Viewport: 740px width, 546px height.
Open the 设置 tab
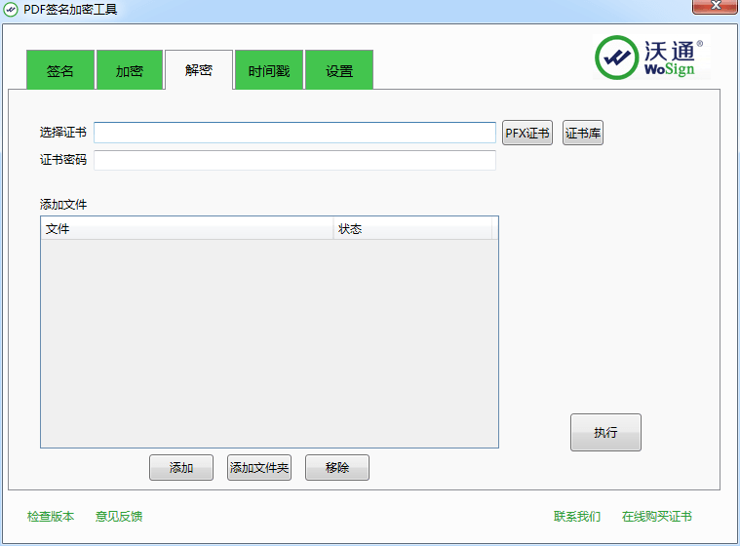coord(339,71)
